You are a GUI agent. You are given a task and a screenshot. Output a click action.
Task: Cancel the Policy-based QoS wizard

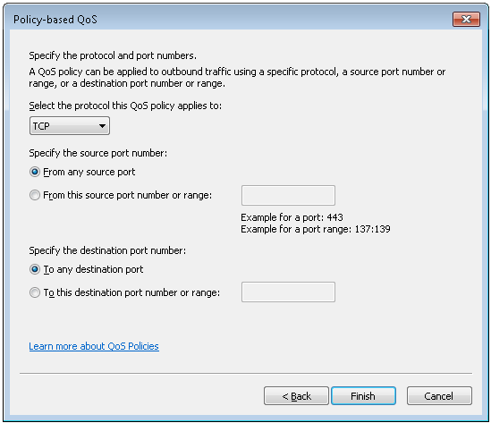tap(439, 396)
